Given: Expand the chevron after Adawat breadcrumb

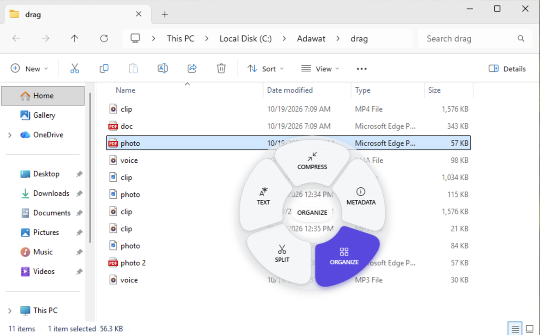Looking at the screenshot, I should [x=338, y=39].
